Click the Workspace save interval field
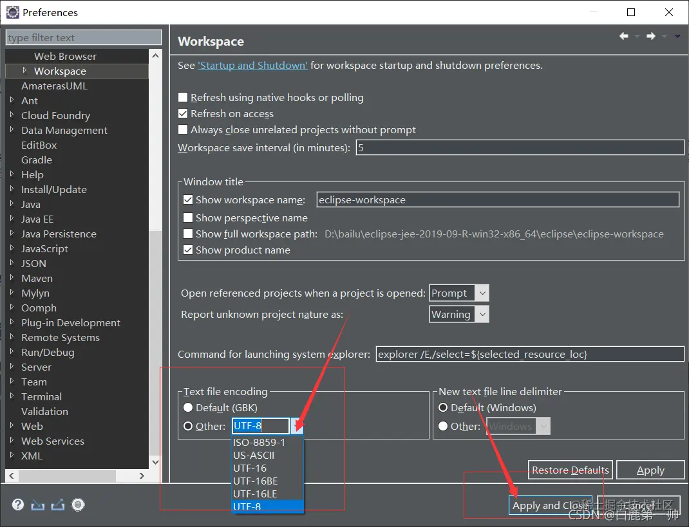This screenshot has width=689, height=527. click(520, 147)
